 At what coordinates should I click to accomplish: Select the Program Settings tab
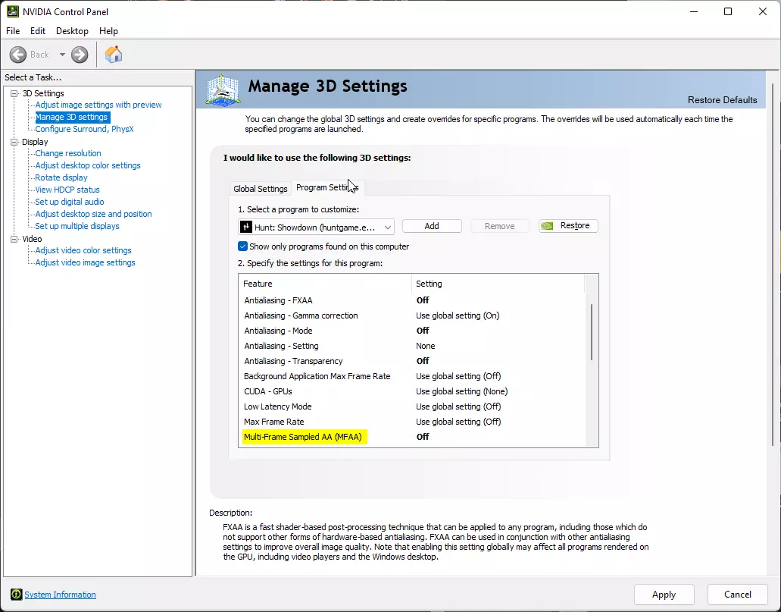tap(327, 187)
